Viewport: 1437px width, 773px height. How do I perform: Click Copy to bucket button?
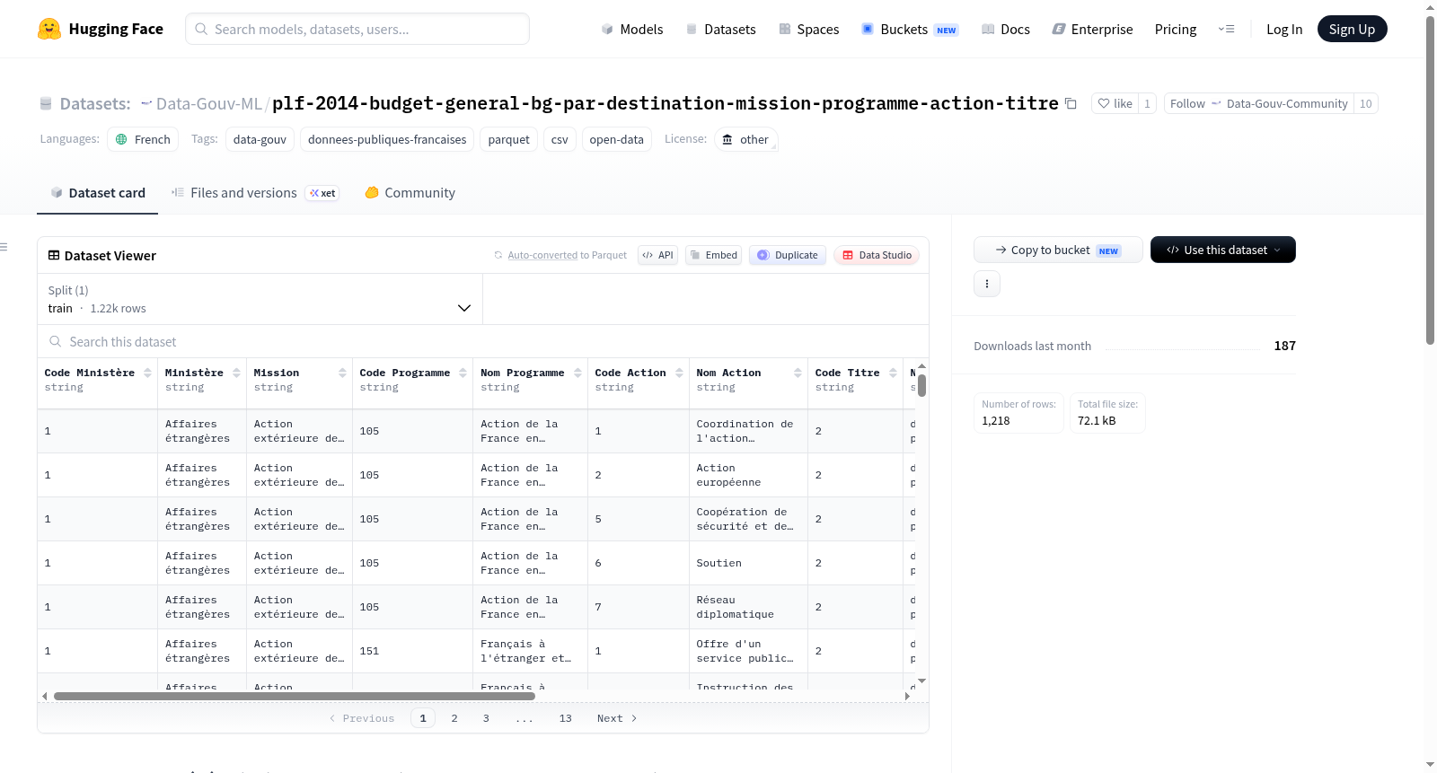(x=1058, y=250)
